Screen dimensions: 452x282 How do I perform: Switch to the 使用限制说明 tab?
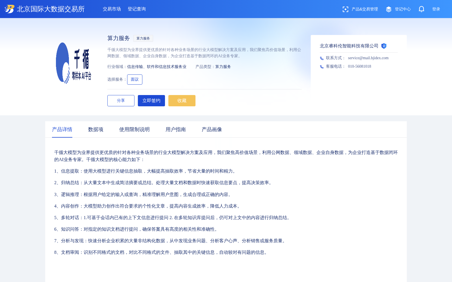(x=134, y=129)
